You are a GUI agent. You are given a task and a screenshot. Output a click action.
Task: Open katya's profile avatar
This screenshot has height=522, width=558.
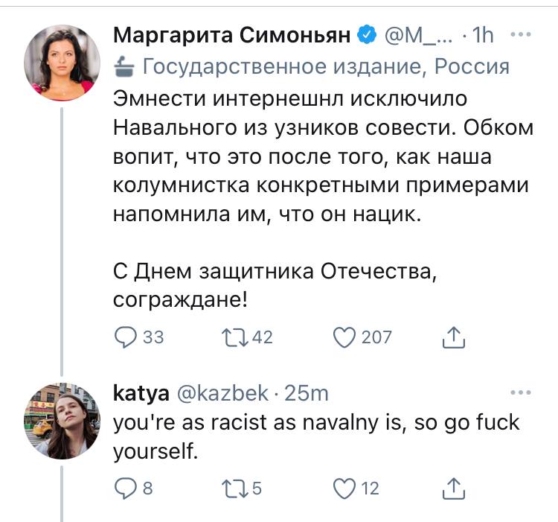coord(62,422)
